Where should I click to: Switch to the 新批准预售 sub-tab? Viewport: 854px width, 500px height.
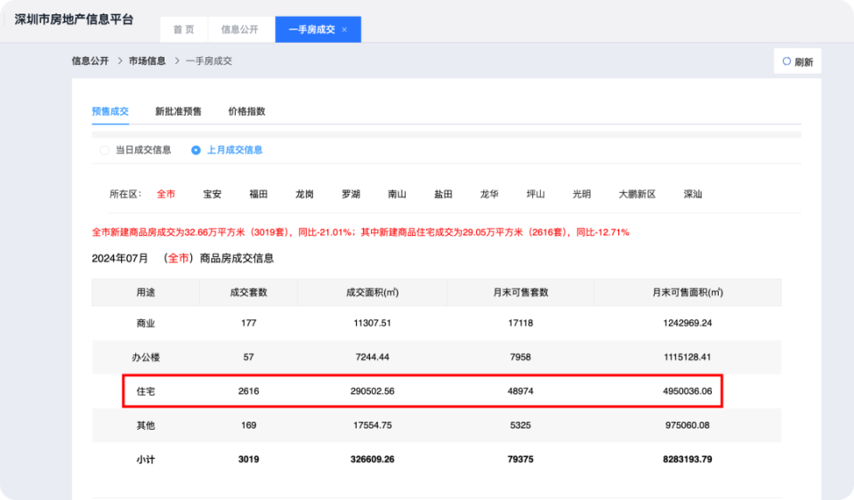click(x=178, y=111)
